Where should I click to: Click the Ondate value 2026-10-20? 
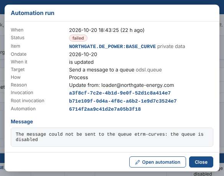[x=83, y=54]
